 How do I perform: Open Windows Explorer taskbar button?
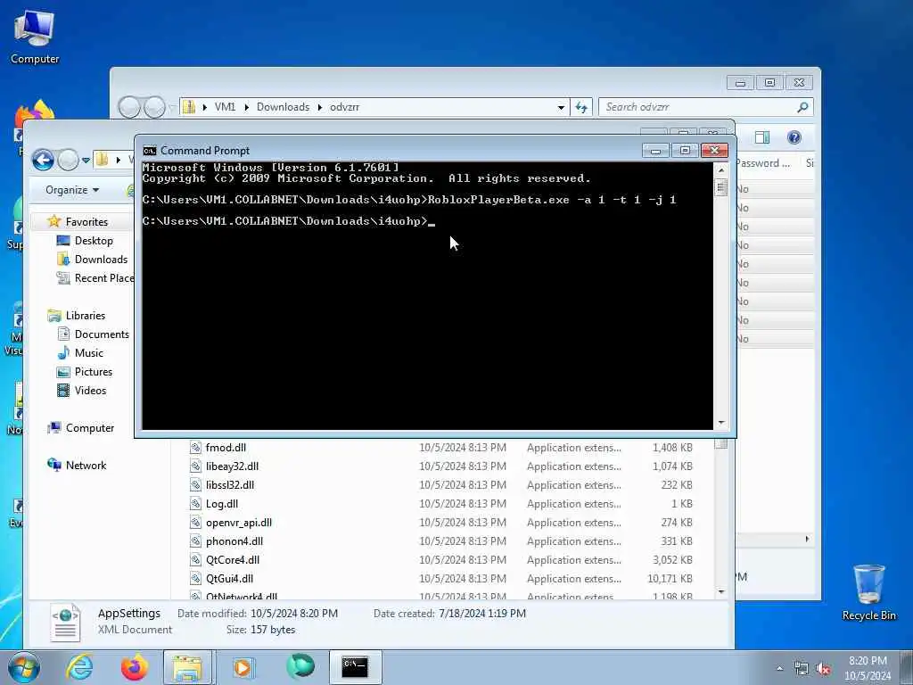point(186,667)
